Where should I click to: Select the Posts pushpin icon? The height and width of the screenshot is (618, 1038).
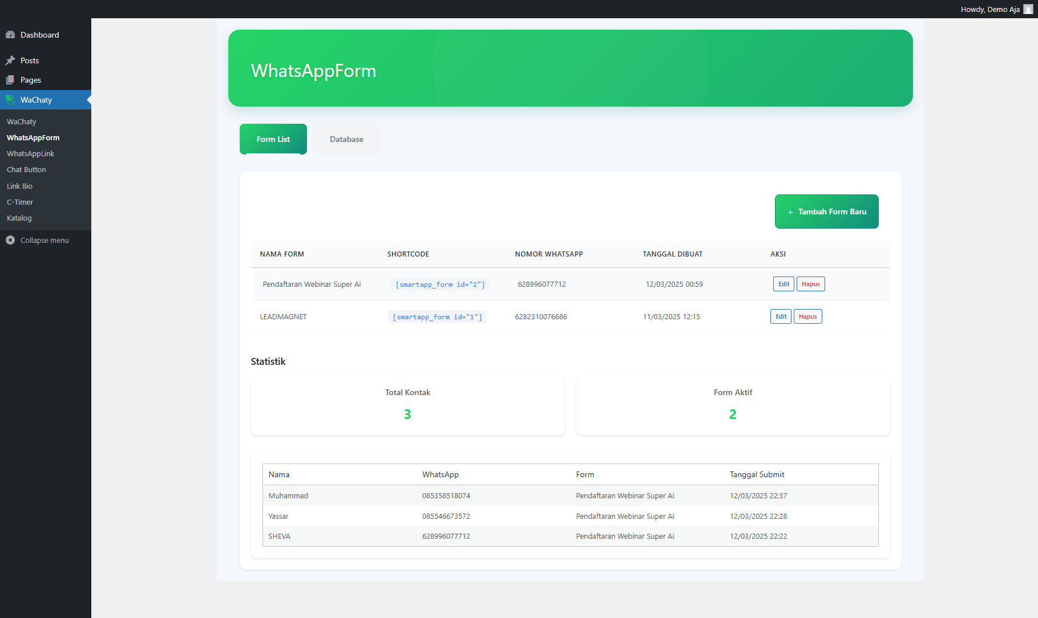(10, 60)
